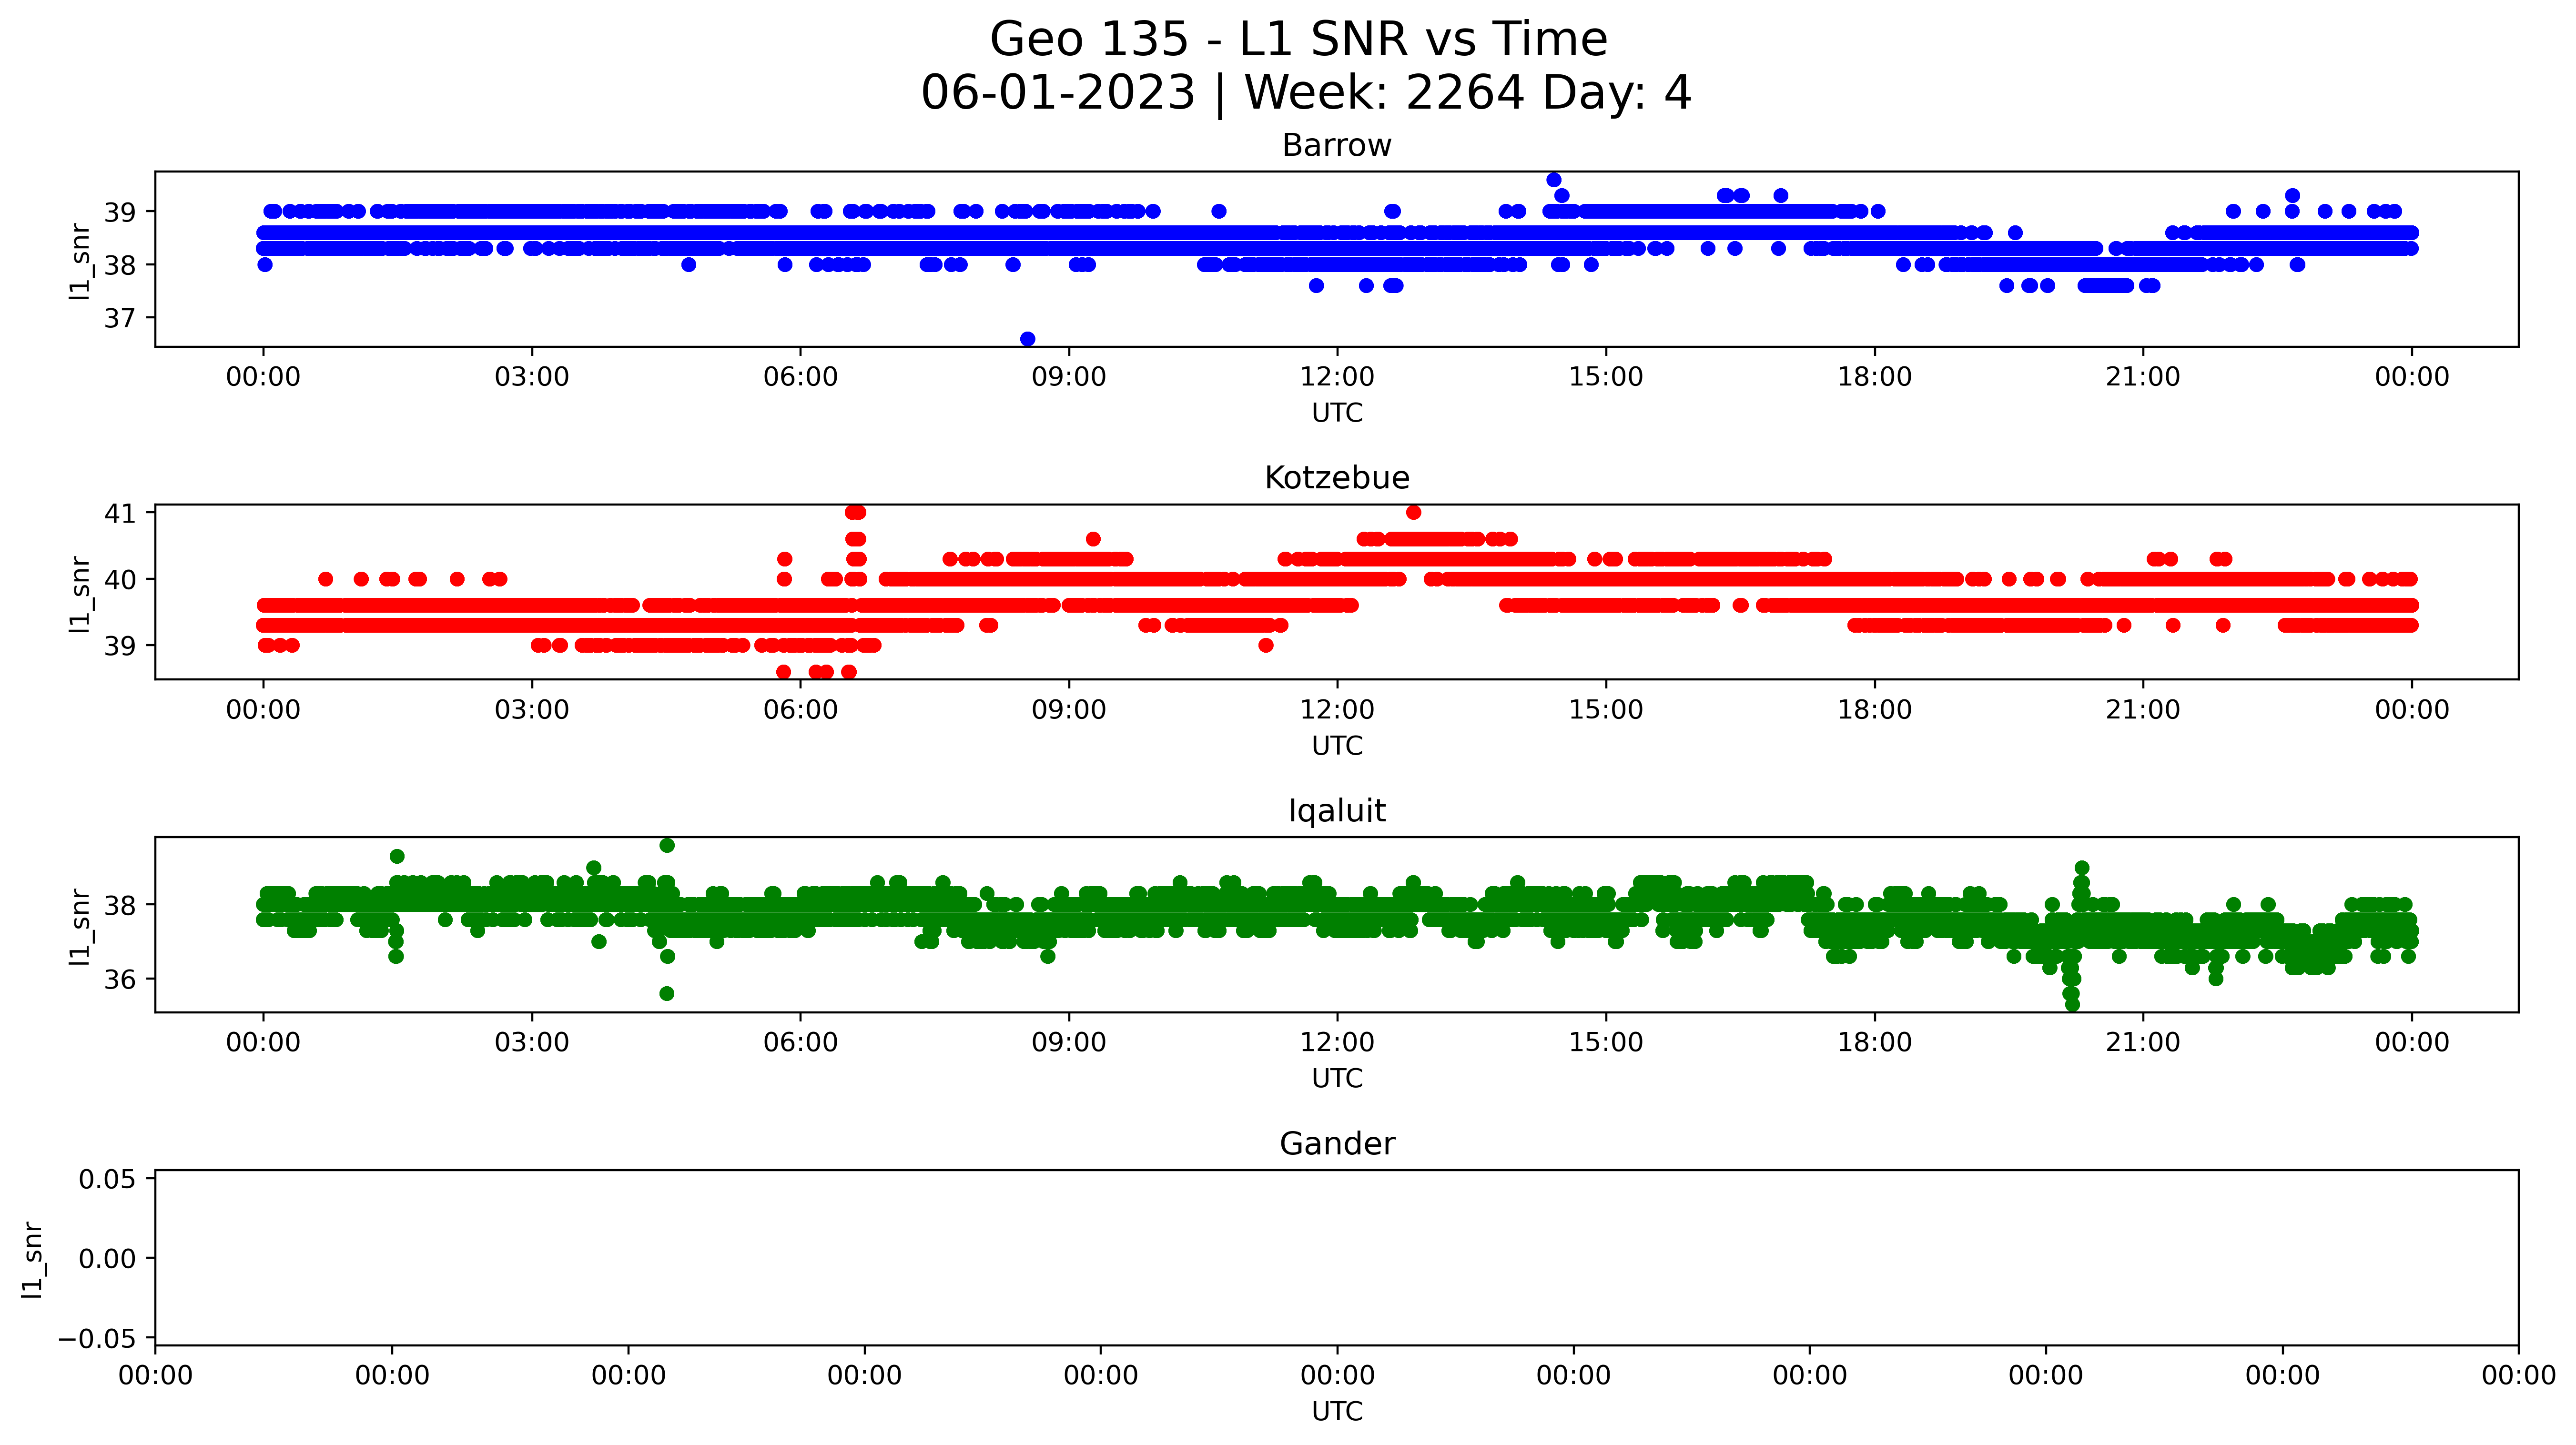The height and width of the screenshot is (1445, 2576).
Task: Click the UTC label under the Gander plot
Action: click(x=1336, y=1412)
